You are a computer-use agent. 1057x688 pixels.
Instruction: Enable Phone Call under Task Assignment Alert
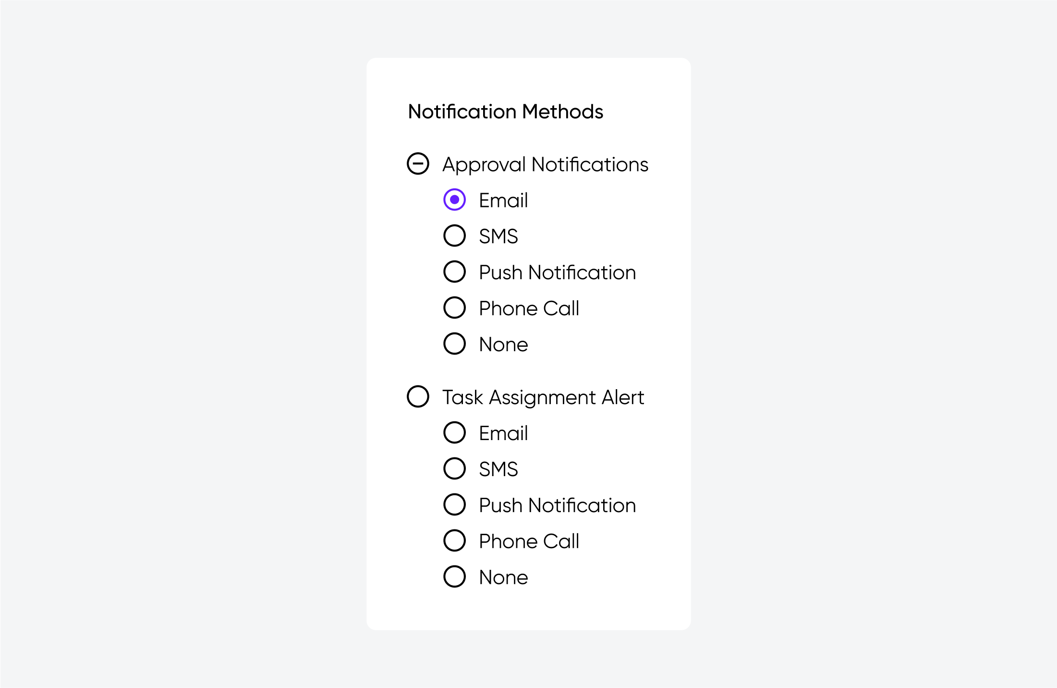[455, 540]
